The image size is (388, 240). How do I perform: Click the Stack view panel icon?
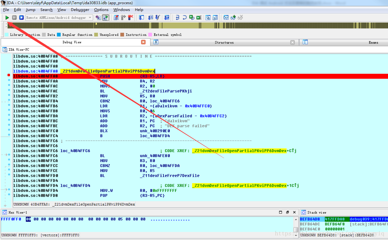coord(304,212)
